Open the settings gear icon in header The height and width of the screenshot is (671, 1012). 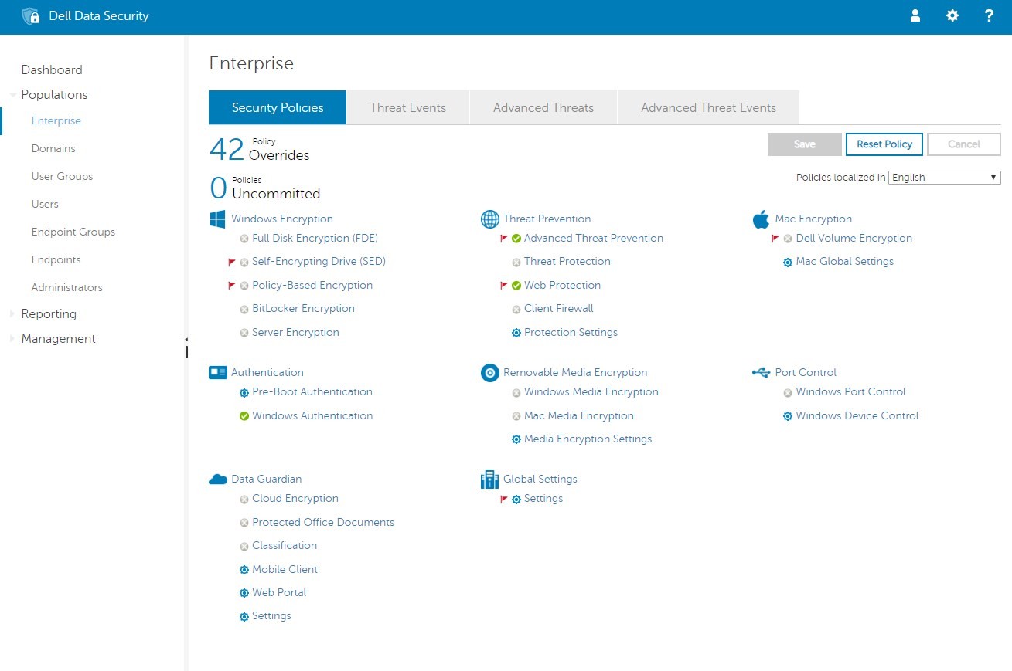click(x=952, y=16)
